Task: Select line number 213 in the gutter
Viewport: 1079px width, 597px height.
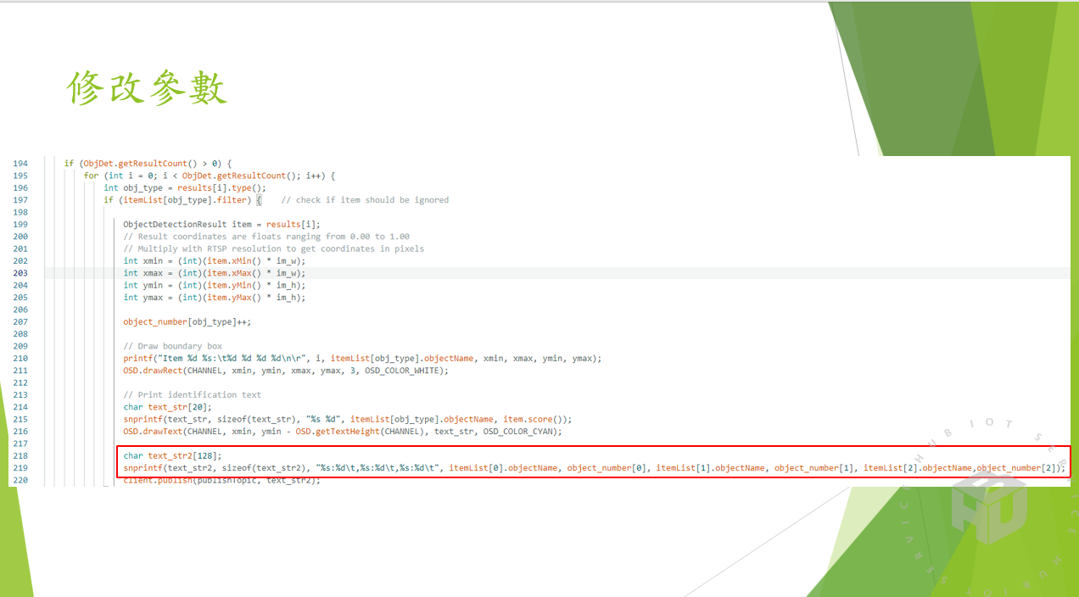Action: [x=20, y=394]
